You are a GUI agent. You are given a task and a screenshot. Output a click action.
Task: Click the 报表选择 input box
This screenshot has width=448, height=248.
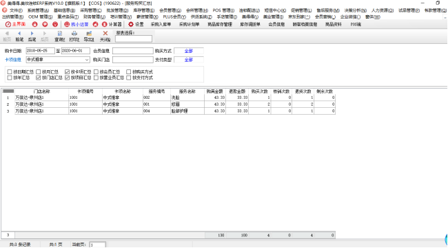[134, 38]
